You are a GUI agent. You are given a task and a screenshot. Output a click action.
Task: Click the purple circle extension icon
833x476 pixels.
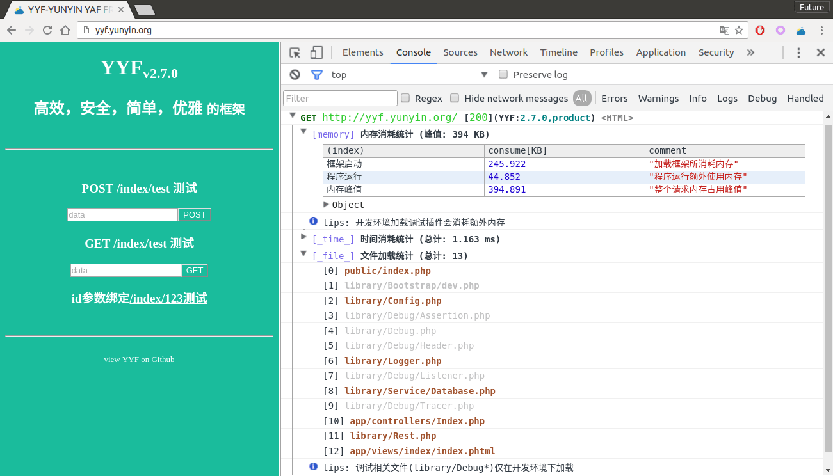click(x=780, y=30)
